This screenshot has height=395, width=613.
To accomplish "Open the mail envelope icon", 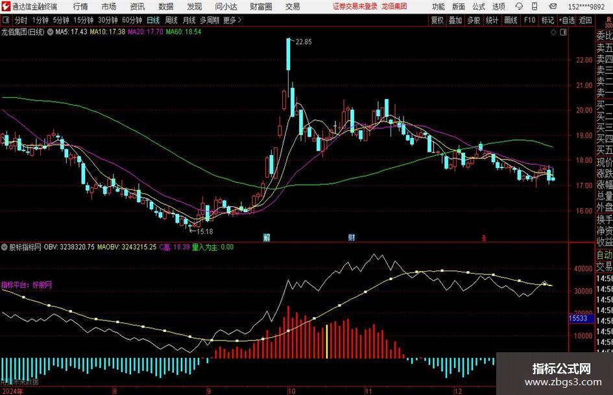I will click(x=553, y=6).
